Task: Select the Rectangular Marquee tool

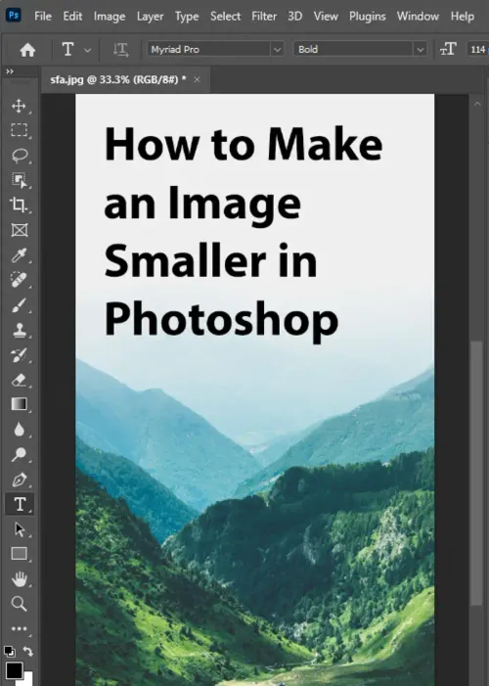Action: click(x=19, y=130)
